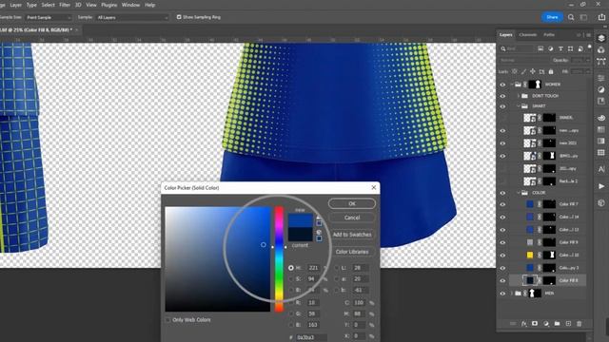The width and height of the screenshot is (609, 342).
Task: Switch to the Paths tab
Action: point(549,35)
